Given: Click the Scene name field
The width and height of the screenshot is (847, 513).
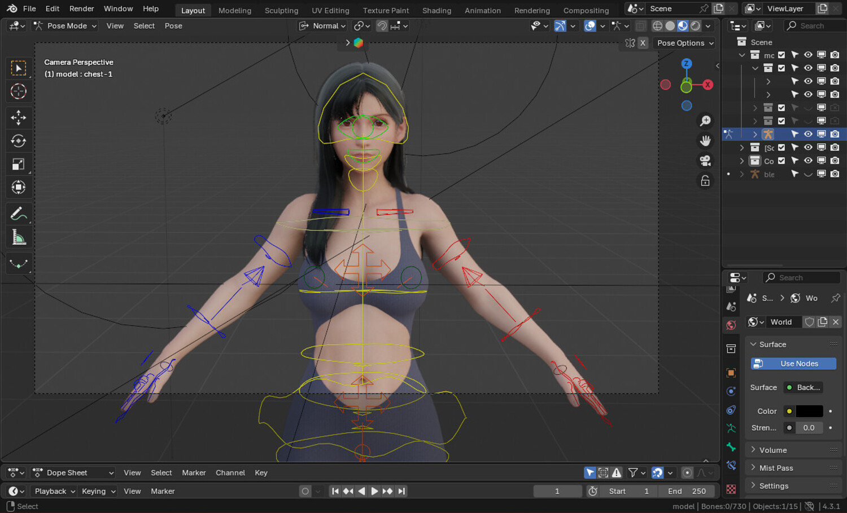Looking at the screenshot, I should pos(671,8).
